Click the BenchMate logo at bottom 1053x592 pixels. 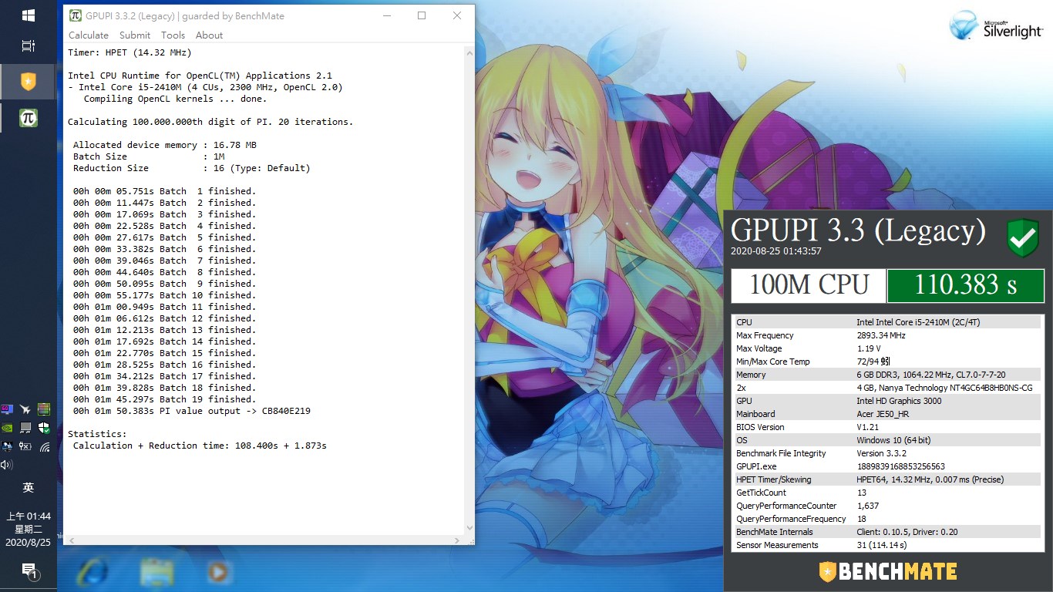coord(888,571)
